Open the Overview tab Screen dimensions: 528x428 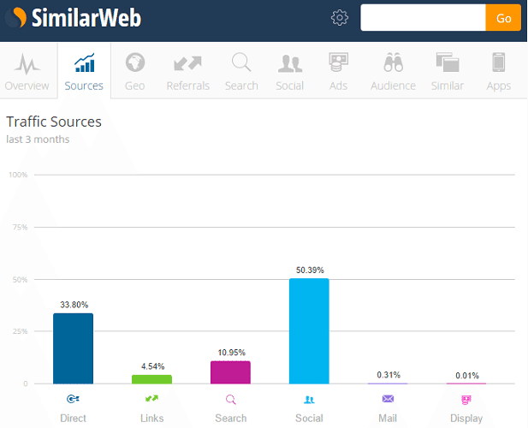click(27, 71)
